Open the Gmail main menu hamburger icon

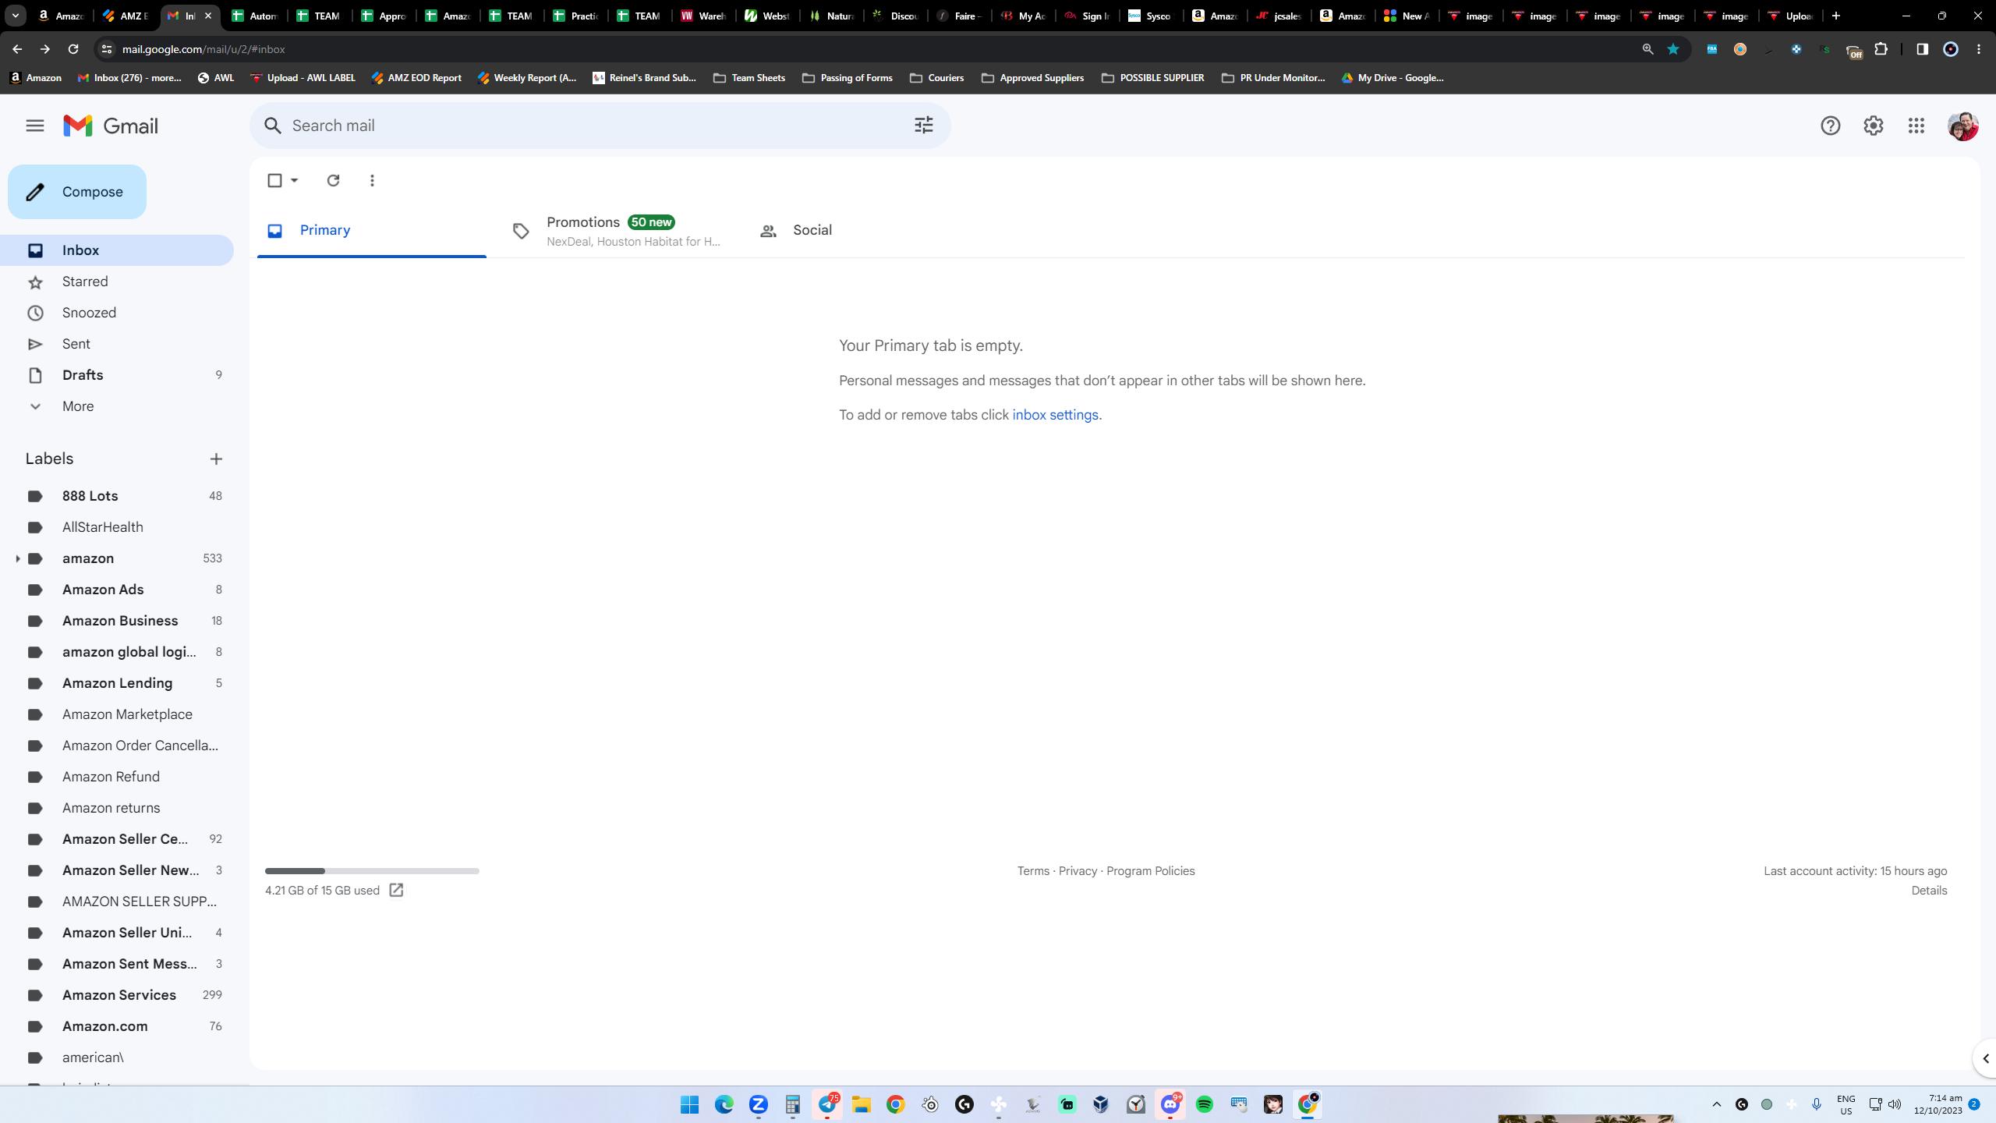[x=34, y=126]
